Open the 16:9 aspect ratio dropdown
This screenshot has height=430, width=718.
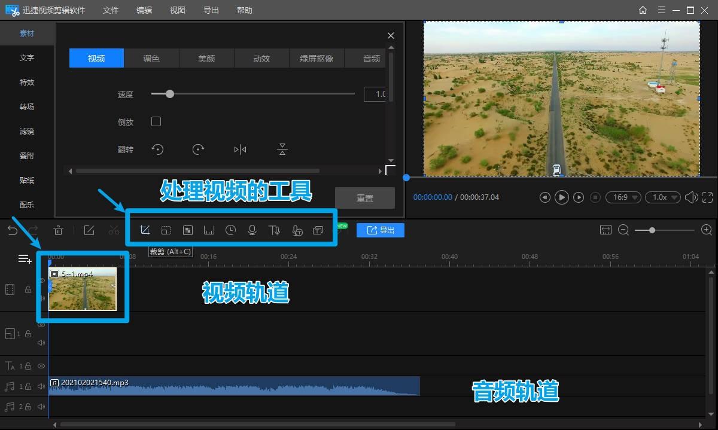pos(623,197)
